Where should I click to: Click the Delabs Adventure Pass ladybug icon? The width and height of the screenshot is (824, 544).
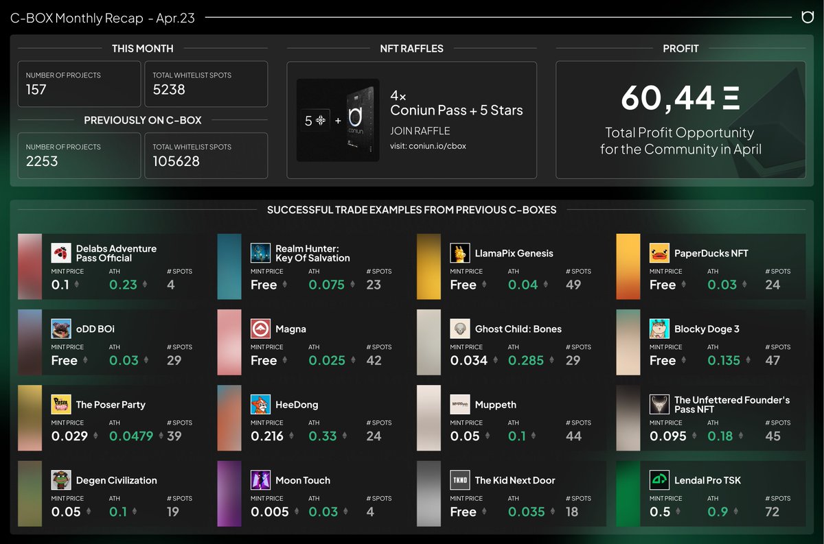[61, 253]
